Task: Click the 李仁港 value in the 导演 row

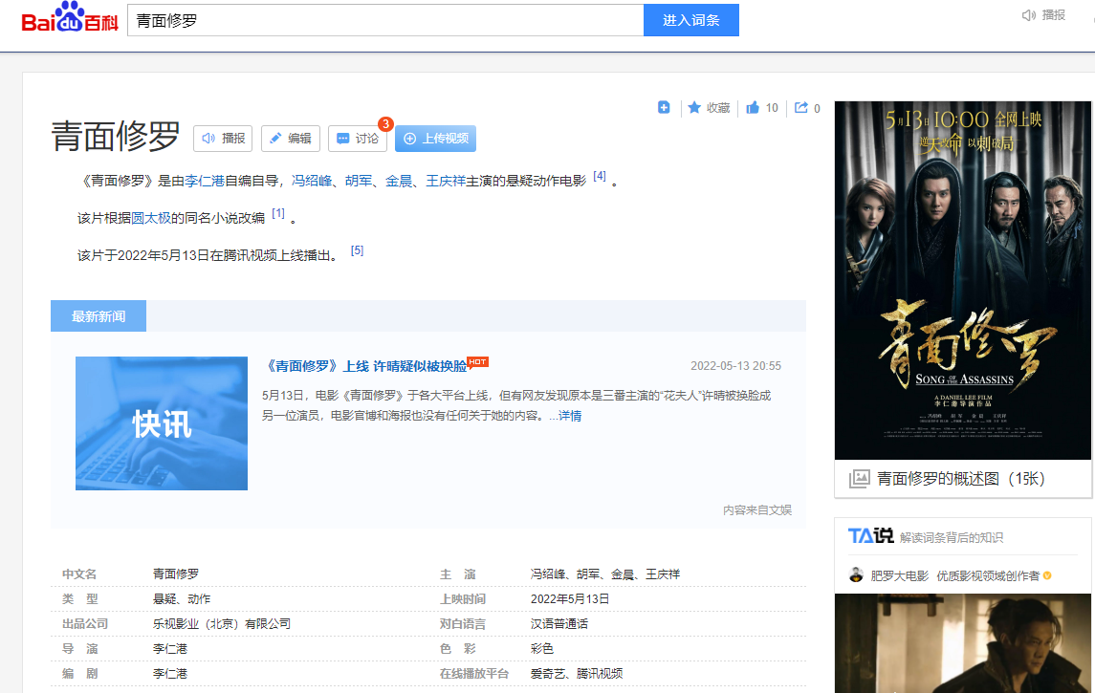Action: (x=170, y=648)
